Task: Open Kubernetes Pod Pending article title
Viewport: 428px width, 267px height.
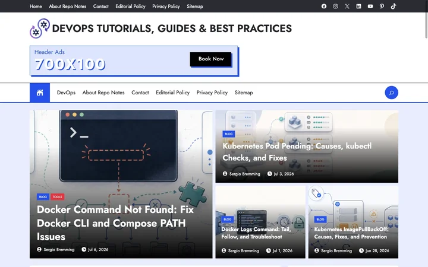Action: (297, 152)
